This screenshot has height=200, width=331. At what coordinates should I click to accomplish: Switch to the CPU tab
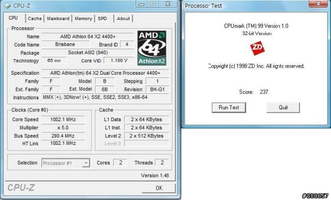pyautogui.click(x=13, y=18)
